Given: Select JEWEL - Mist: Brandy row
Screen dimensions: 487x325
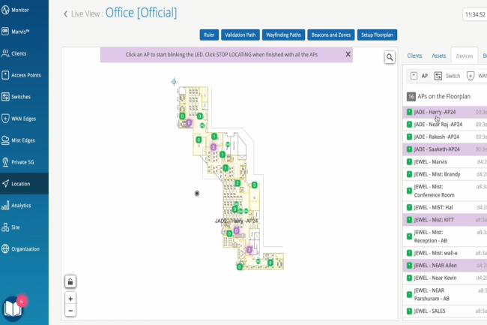Looking at the screenshot, I should click(x=445, y=174).
